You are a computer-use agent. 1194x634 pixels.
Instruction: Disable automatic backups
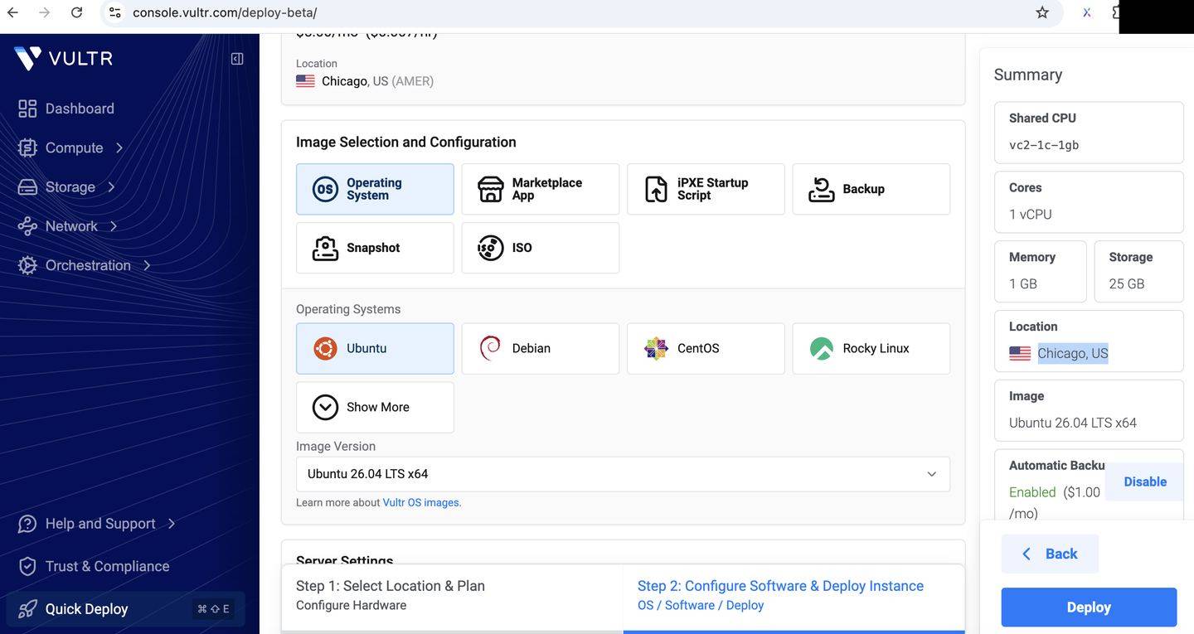(1145, 482)
